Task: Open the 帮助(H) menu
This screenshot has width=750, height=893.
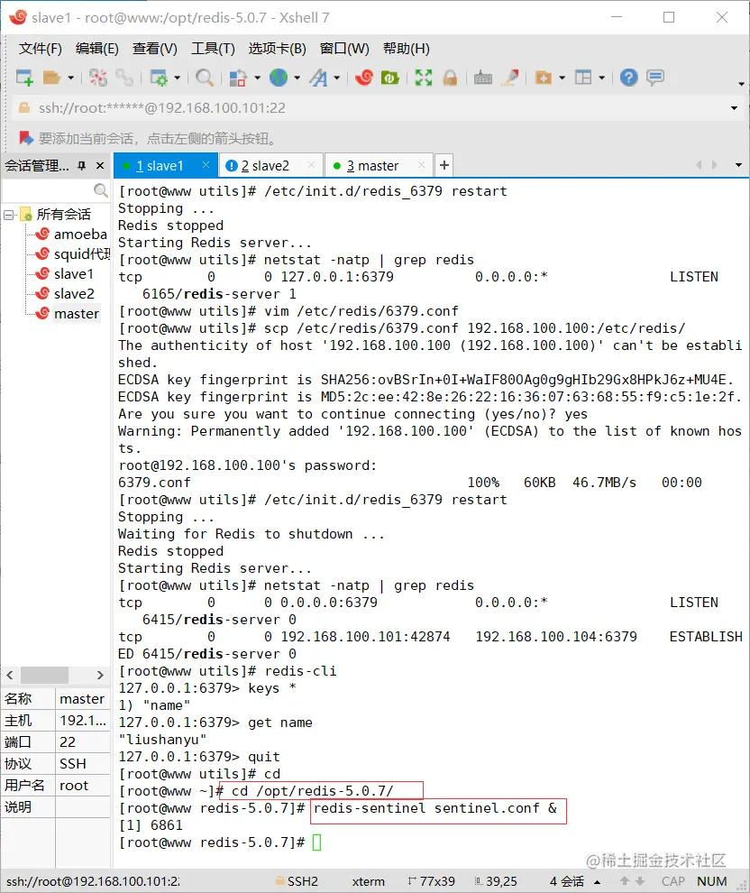Action: [407, 49]
